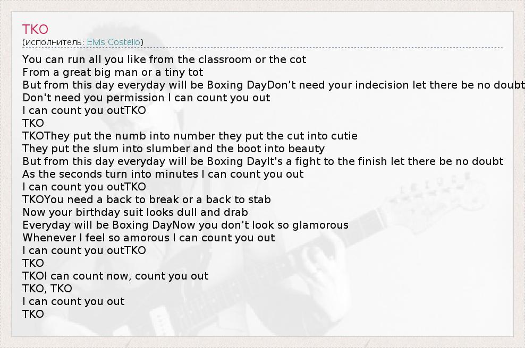Click the line 'They put the numb into number'

[x=201, y=136]
